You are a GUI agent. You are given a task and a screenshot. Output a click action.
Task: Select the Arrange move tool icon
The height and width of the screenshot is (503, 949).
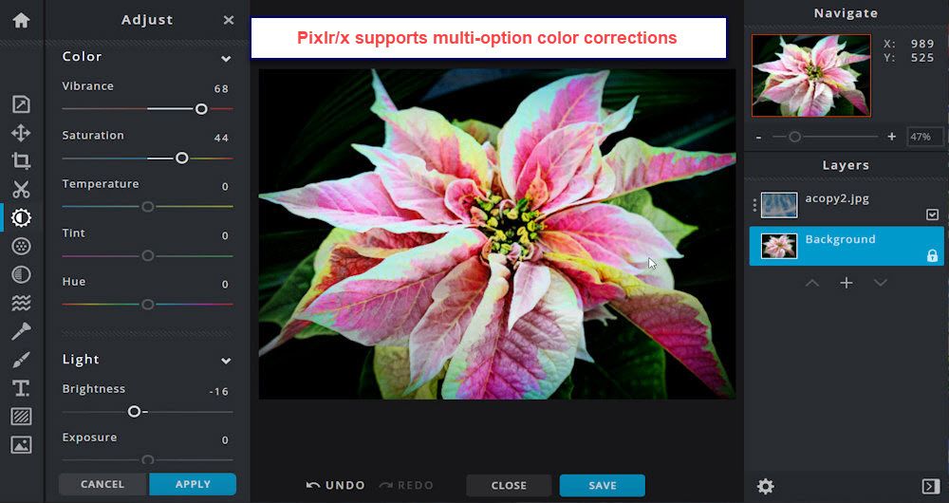21,133
